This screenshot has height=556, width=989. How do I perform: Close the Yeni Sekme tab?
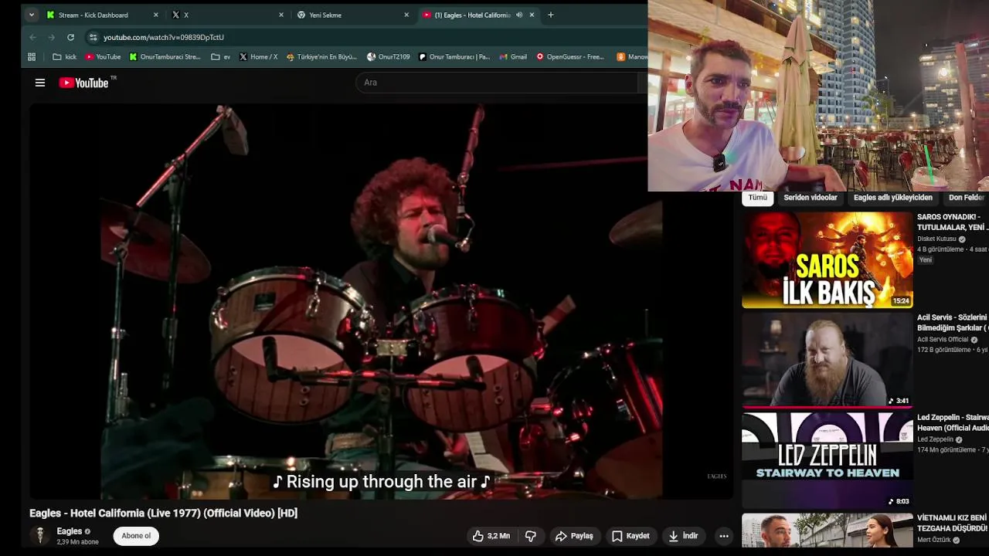pyautogui.click(x=406, y=15)
